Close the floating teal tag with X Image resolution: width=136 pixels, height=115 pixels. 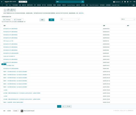pos(5,64)
